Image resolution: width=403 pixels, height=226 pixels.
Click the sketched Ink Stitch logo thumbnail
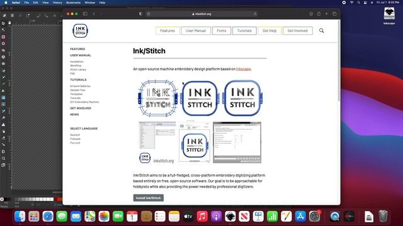(x=158, y=98)
